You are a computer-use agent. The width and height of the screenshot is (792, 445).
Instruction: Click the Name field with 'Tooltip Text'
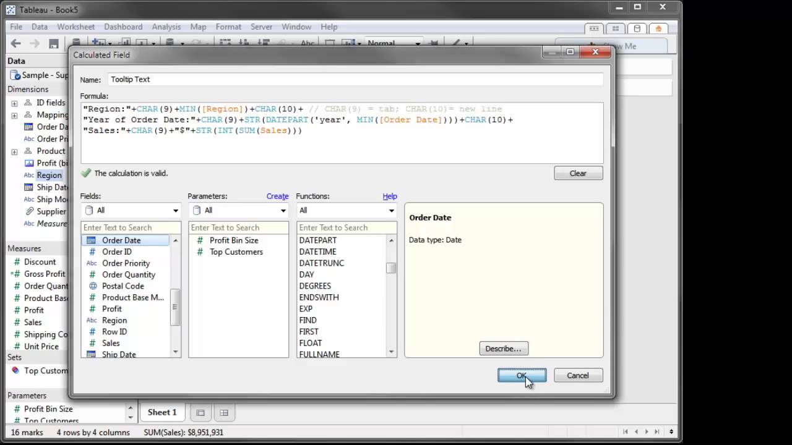(x=355, y=79)
